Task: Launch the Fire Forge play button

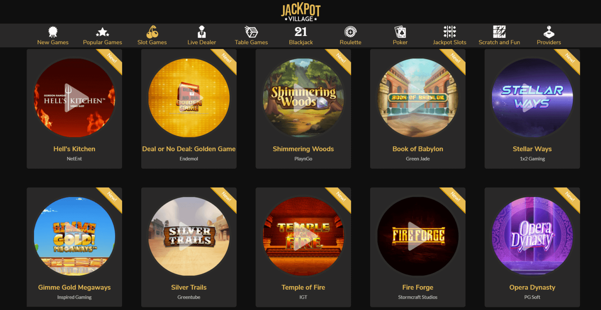Action: click(x=418, y=236)
